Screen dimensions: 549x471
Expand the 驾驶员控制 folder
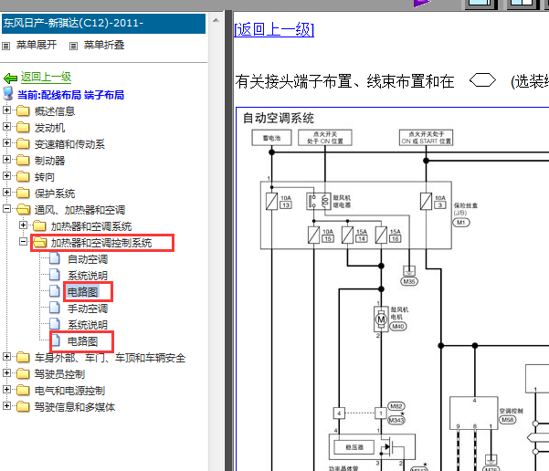click(6, 373)
